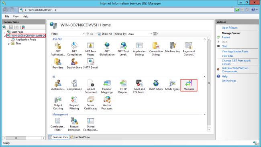Viewport: 261px width, 147px height.
Task: Select Start Page in Connections tree
Action: [17, 32]
